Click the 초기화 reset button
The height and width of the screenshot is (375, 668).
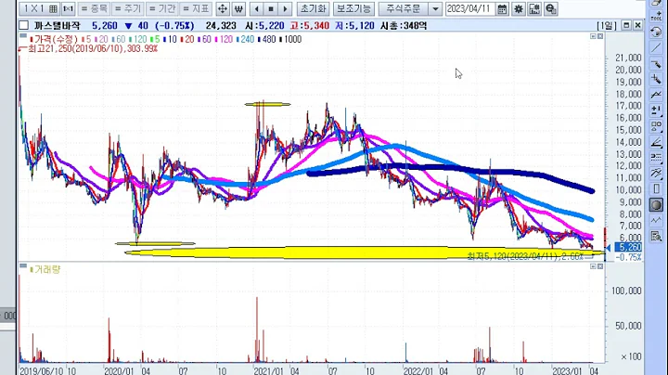pyautogui.click(x=314, y=8)
